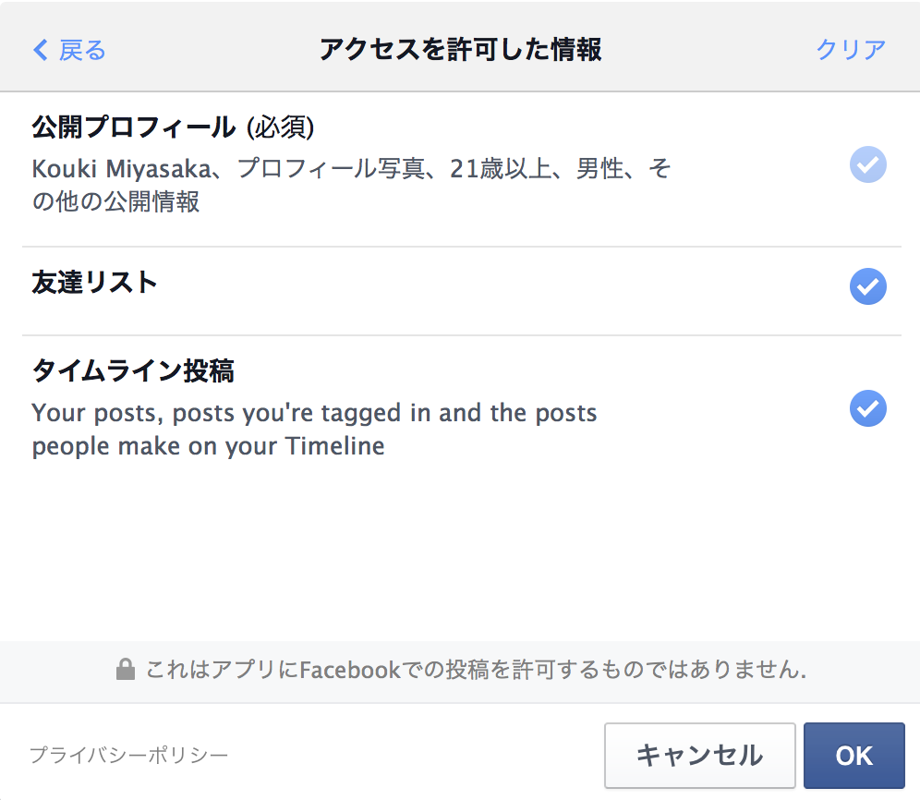Click the Facebook posting notice text
This screenshot has width=920, height=800.
tap(476, 669)
